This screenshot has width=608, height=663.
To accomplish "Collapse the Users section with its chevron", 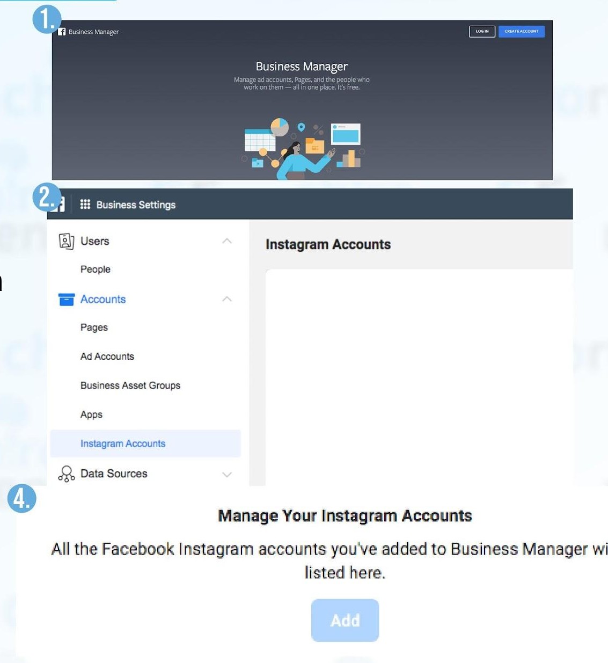I will tap(227, 241).
